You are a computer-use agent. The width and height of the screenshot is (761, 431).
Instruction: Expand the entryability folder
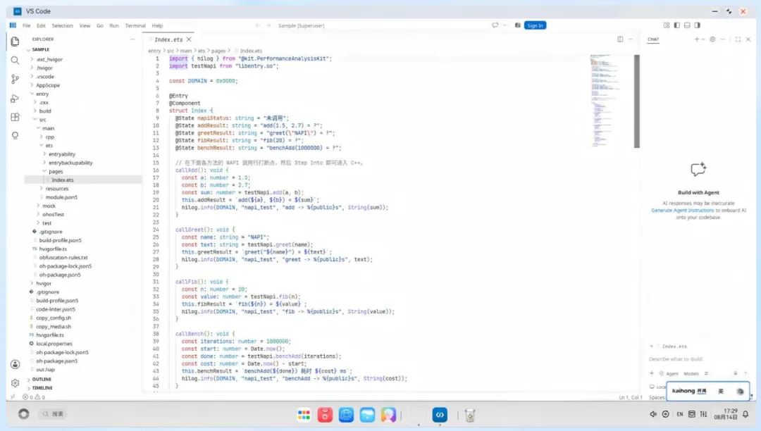61,154
